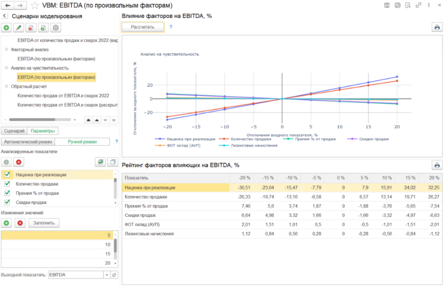Move scenario to the very top
Viewport: 444px width, 286px height.
pos(89,120)
